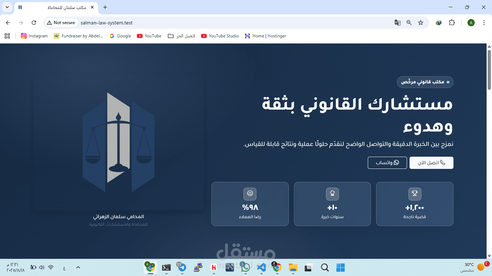492x276 pixels.
Task: Open PuTTY from the taskbar
Action: click(x=198, y=267)
